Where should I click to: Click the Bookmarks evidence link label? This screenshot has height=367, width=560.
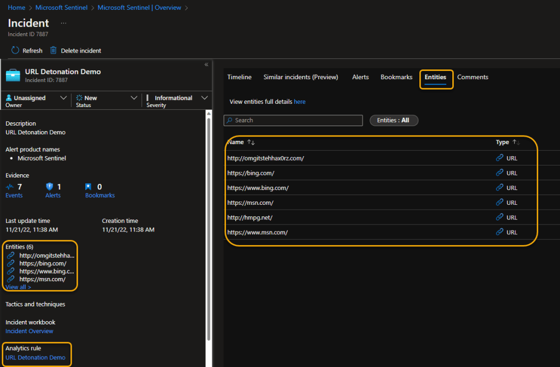(100, 196)
